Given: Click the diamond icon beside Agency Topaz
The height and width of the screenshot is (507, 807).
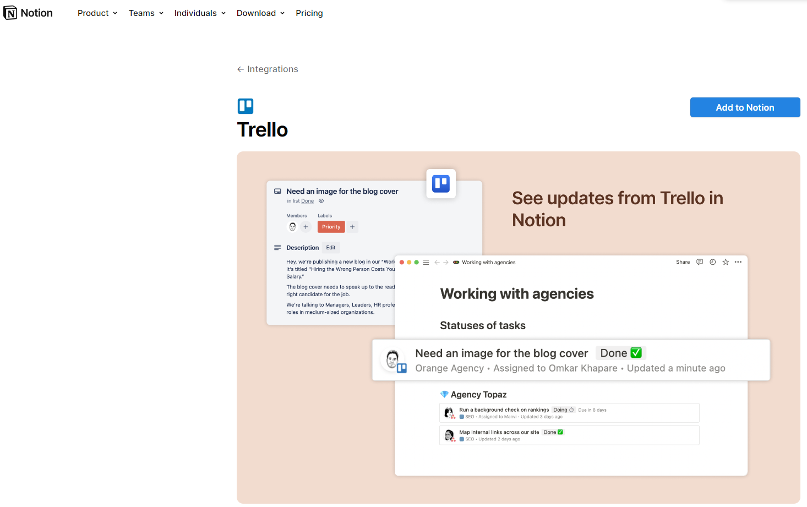Looking at the screenshot, I should coord(444,394).
